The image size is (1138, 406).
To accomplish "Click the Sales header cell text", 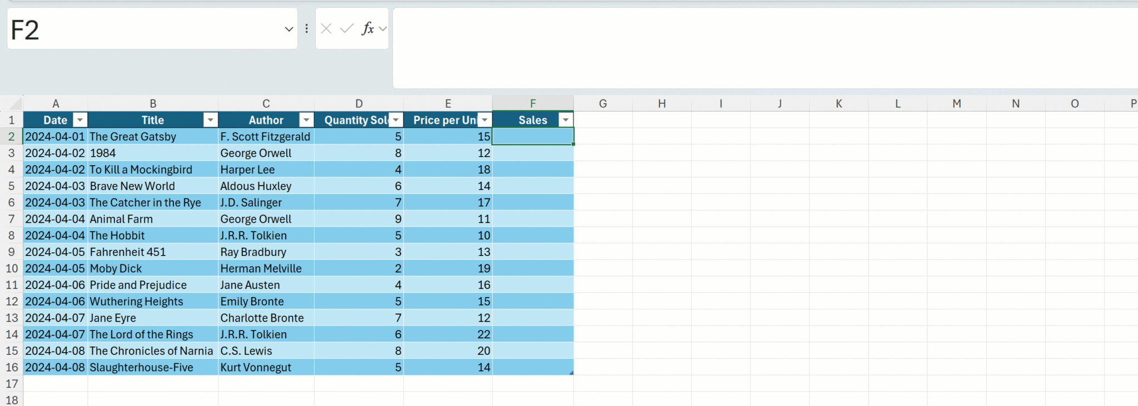I will point(532,120).
